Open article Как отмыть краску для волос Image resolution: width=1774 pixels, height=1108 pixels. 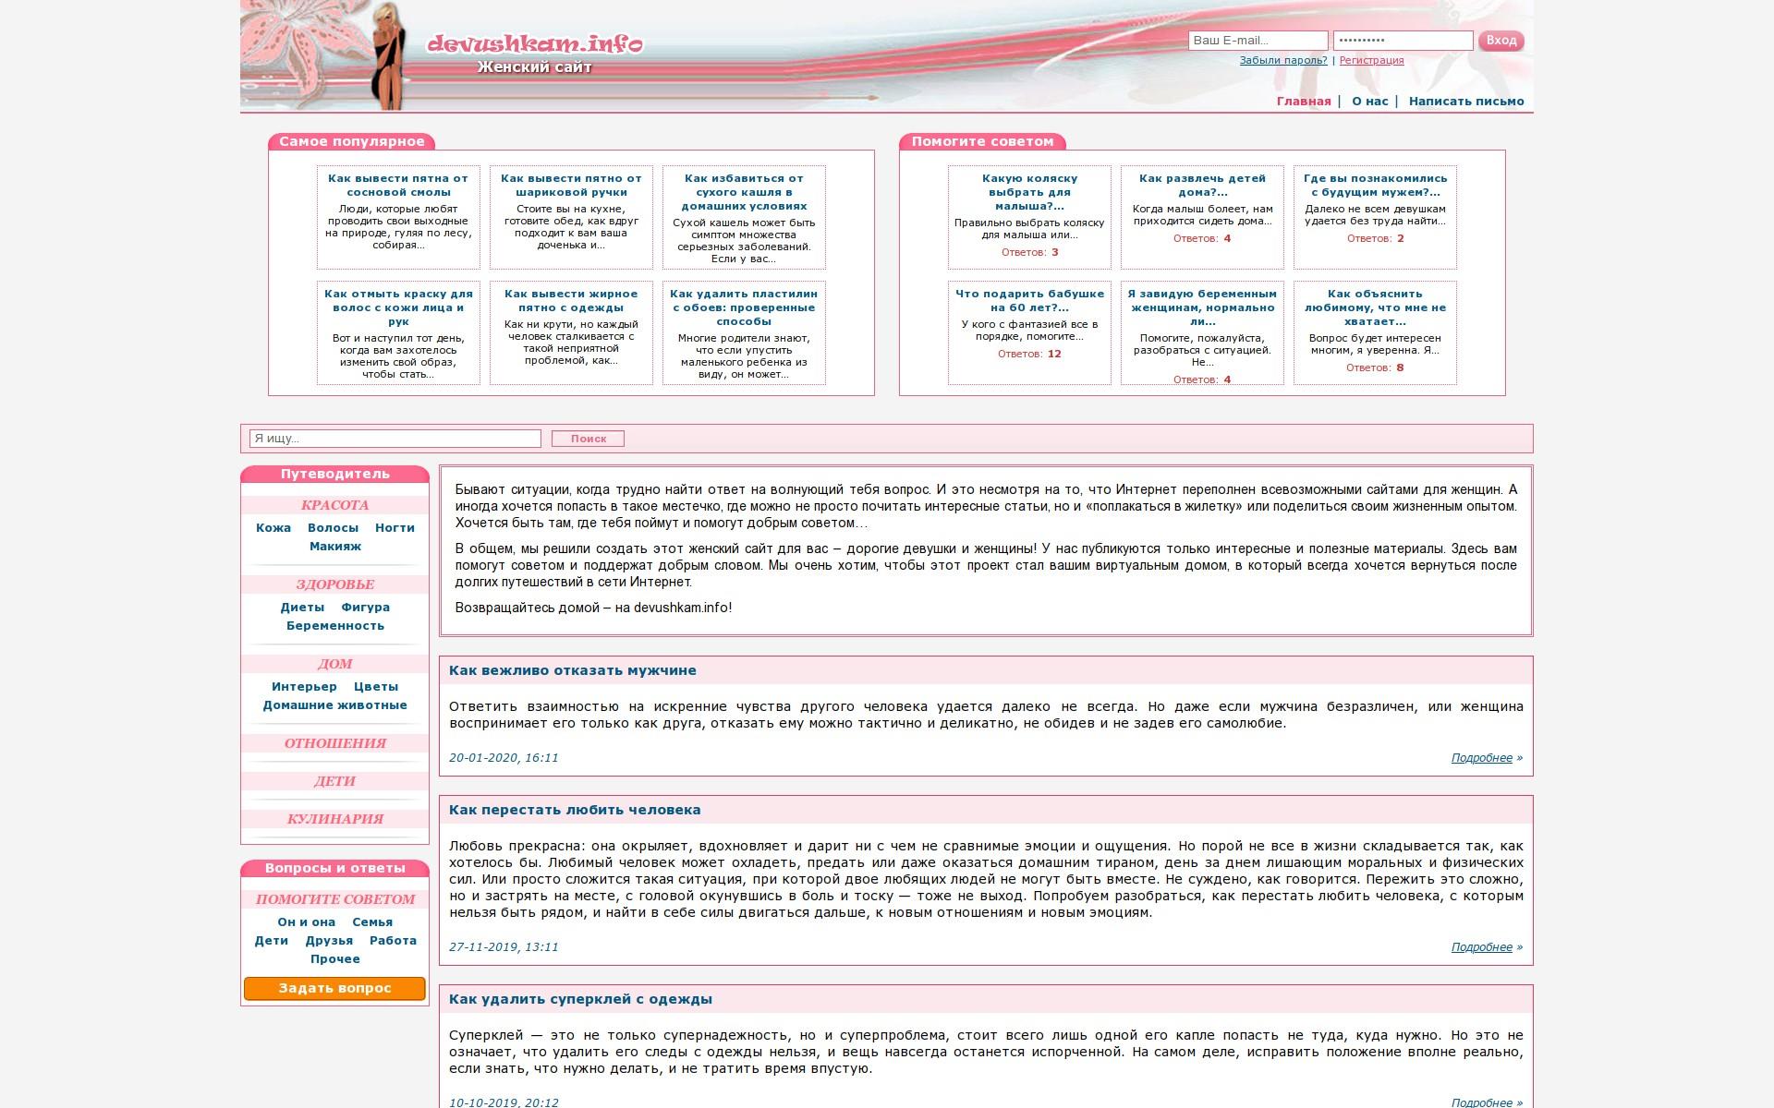pyautogui.click(x=398, y=307)
